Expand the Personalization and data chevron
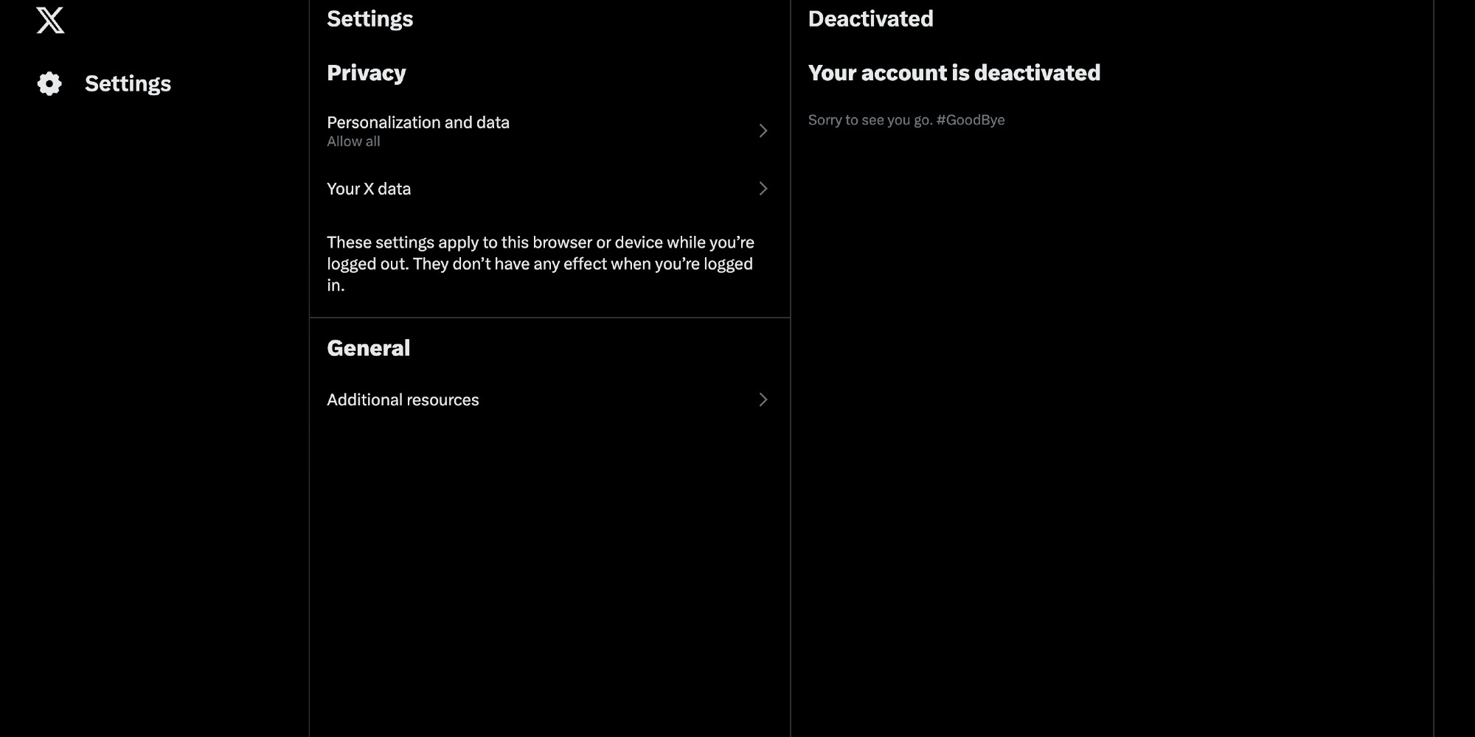 coord(763,130)
